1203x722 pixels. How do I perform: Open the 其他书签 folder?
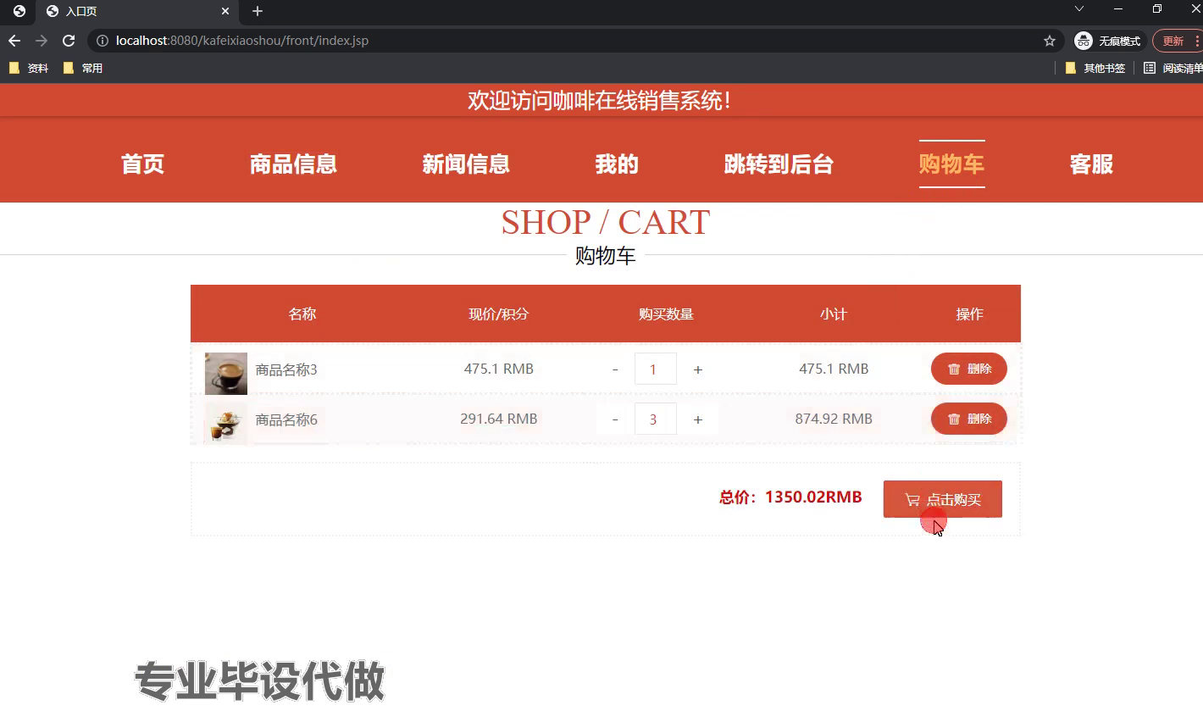[x=1095, y=68]
